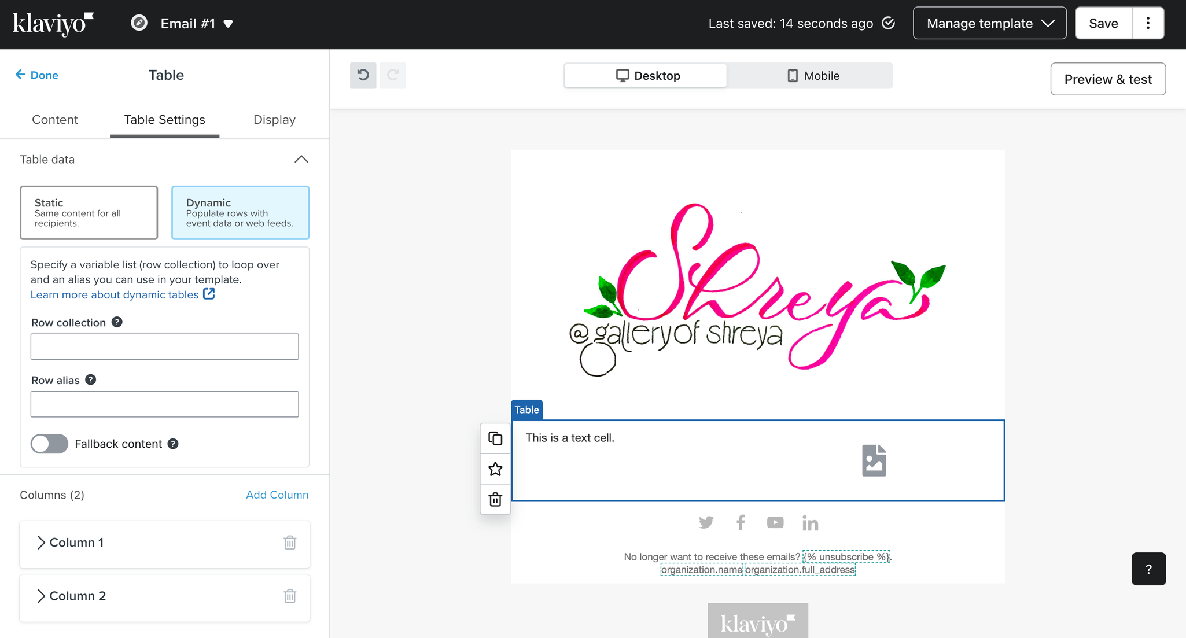1186x638 pixels.
Task: Enable the Fallback content toggle
Action: [49, 444]
